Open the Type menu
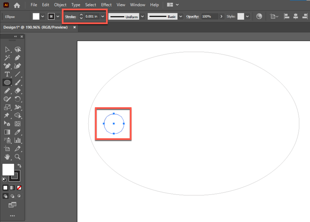 point(76,5)
